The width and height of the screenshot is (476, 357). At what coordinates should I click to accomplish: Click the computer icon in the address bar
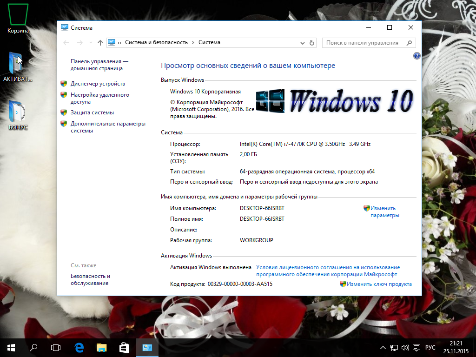click(x=112, y=42)
